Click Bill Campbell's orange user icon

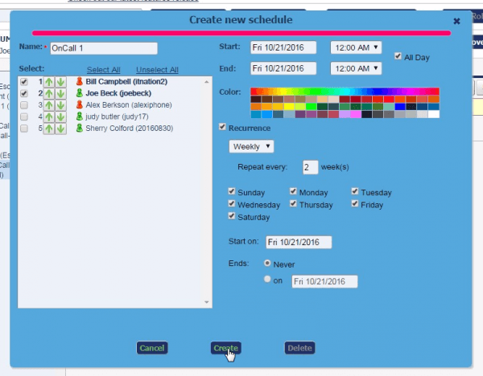(x=80, y=81)
